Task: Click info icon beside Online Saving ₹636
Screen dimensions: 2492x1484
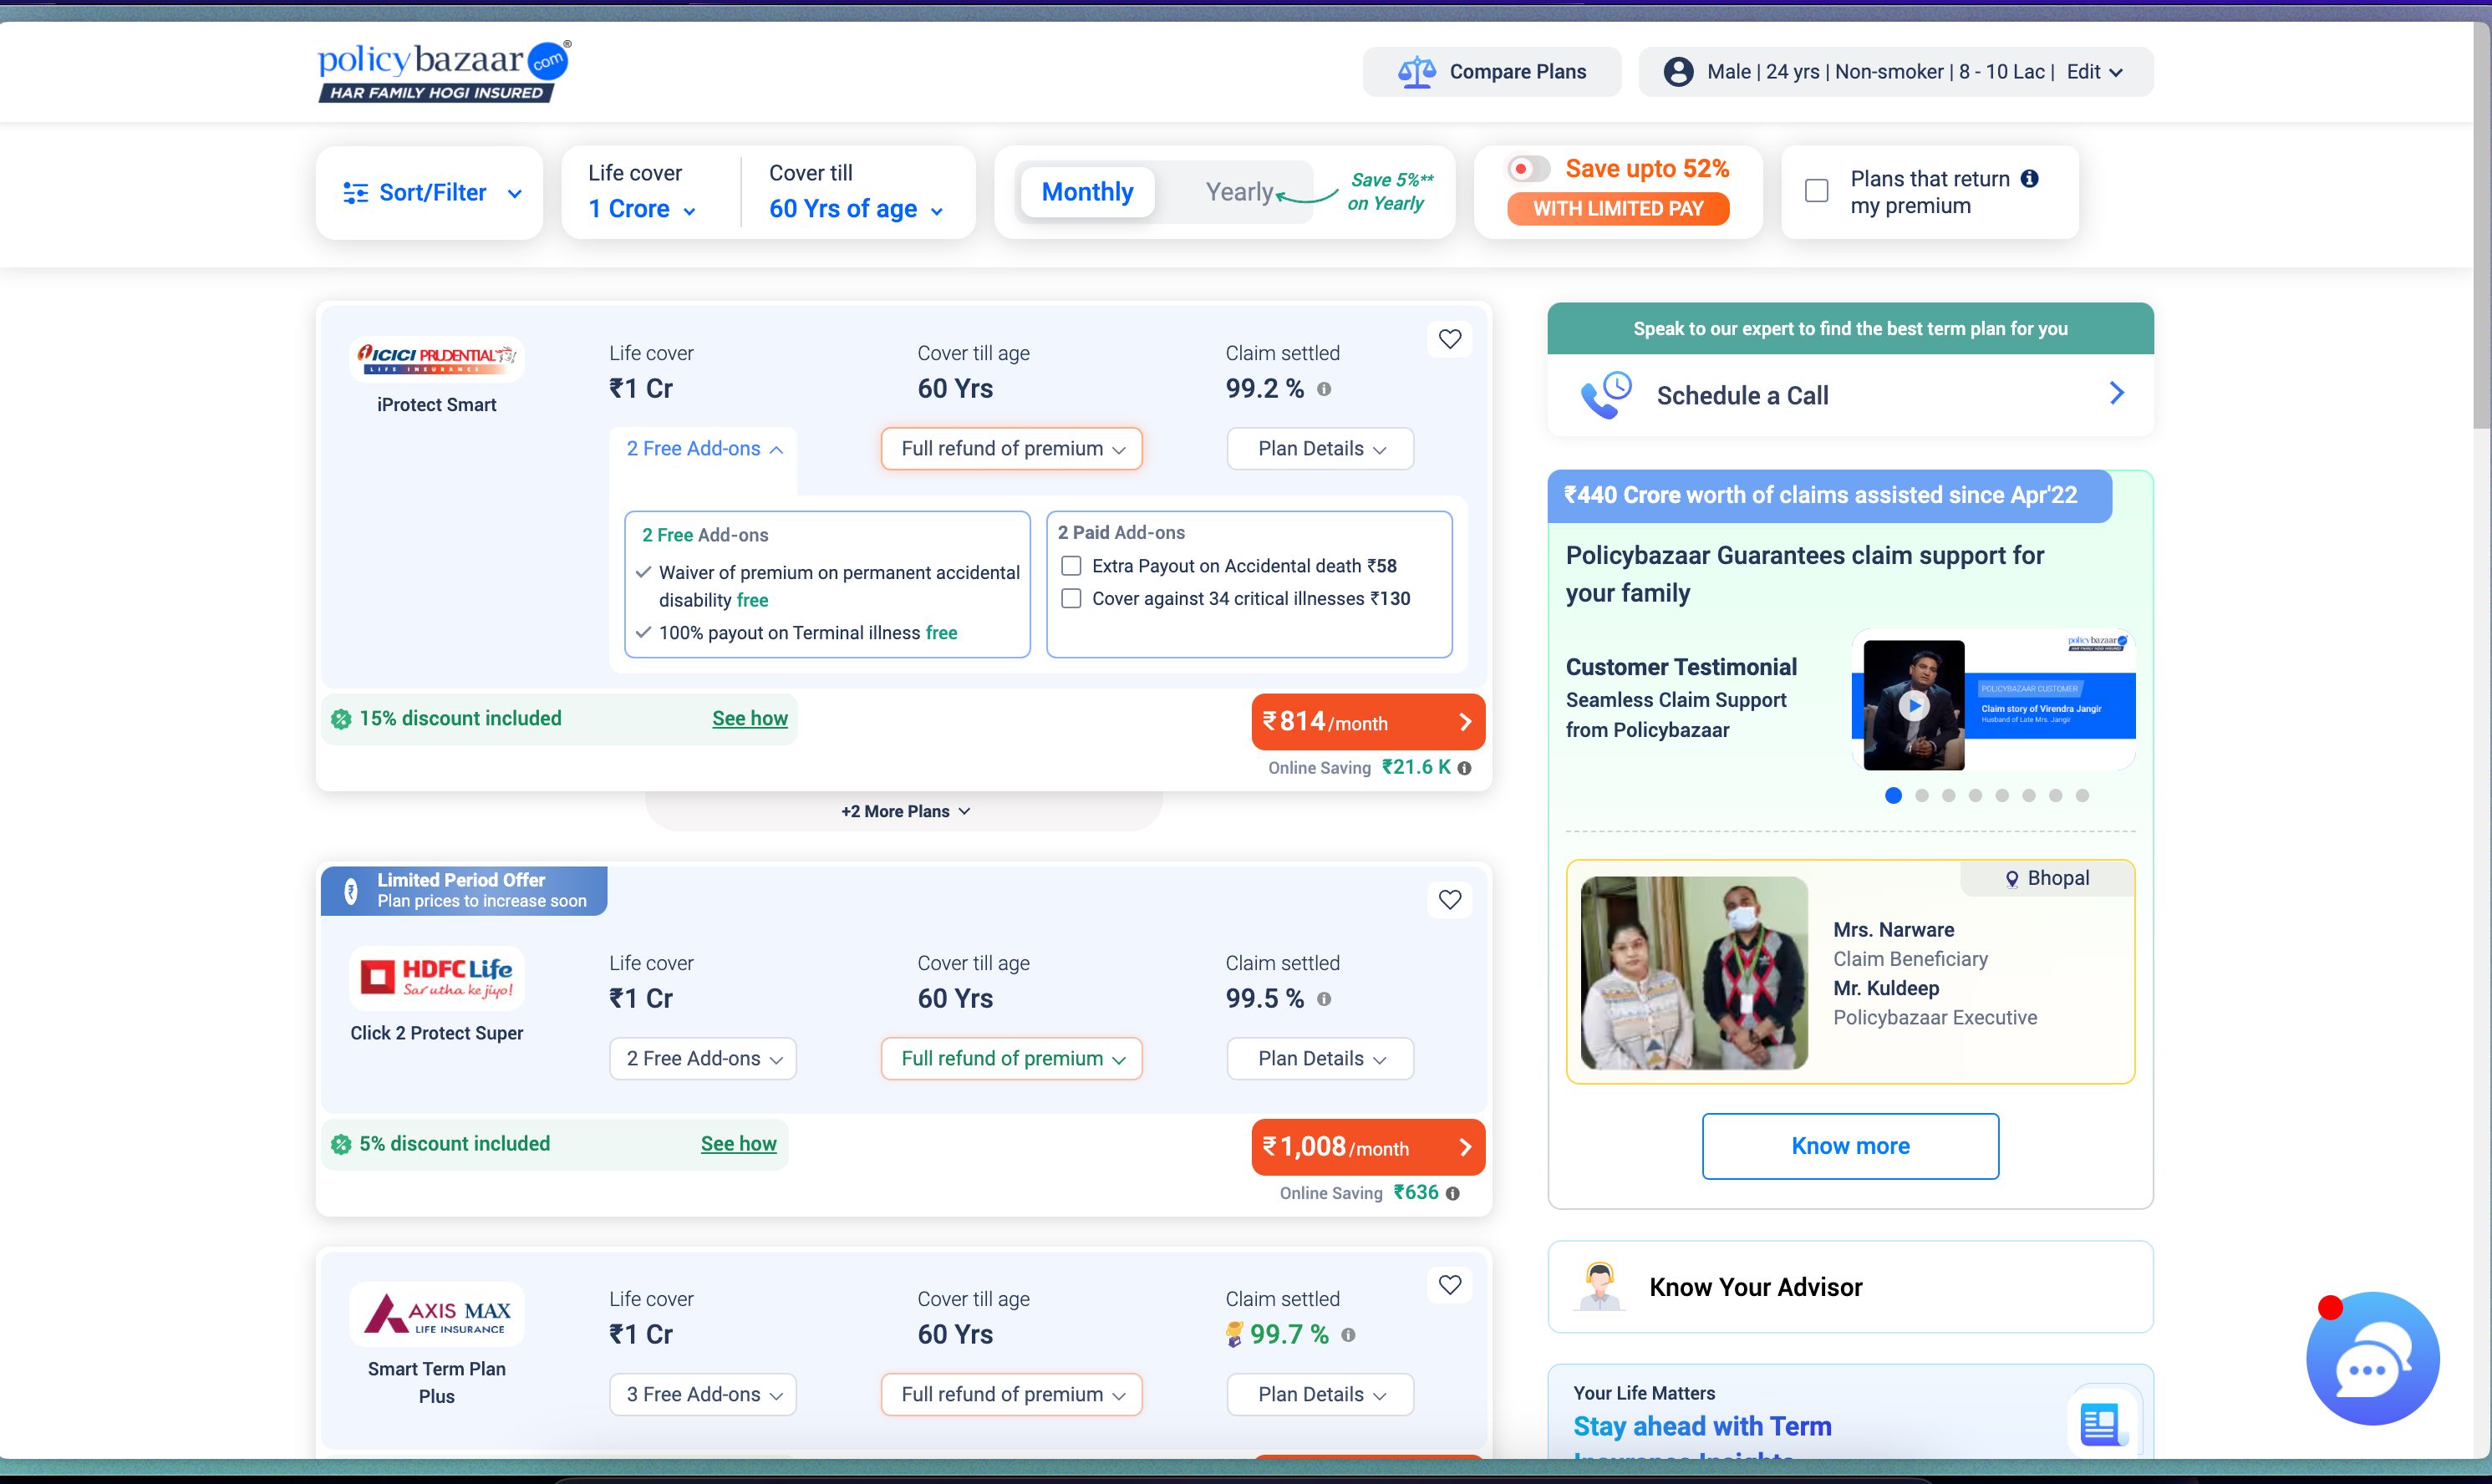Action: 1453,1193
